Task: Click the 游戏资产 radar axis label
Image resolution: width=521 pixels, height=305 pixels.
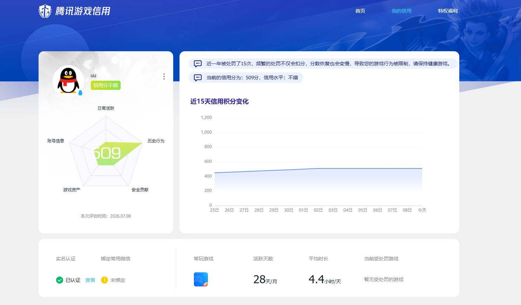Action: pyautogui.click(x=72, y=190)
